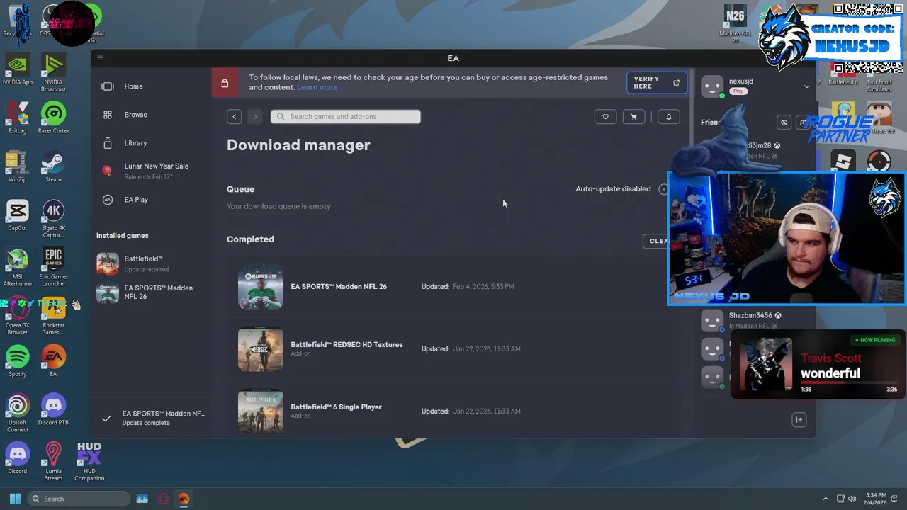Open Browse in the EA sidebar
The width and height of the screenshot is (907, 510).
[135, 115]
